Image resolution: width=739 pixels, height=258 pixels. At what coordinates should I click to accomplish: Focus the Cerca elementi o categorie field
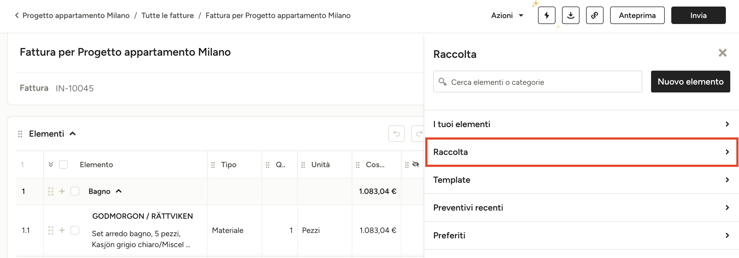pos(538,82)
